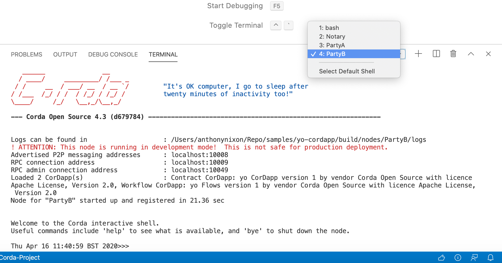Viewport: 502px width, 263px height.
Task: Click the Toggle Terminal control key hint
Action: 276,25
